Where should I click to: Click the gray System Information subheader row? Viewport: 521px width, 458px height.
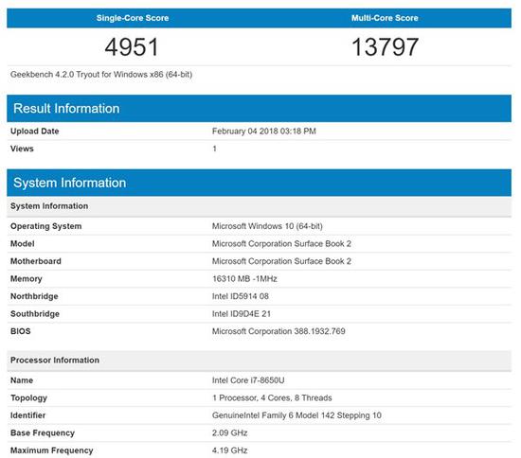pyautogui.click(x=260, y=206)
